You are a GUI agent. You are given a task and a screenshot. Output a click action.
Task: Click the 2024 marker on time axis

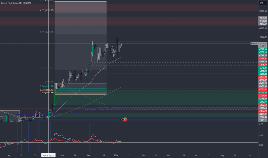(116, 155)
